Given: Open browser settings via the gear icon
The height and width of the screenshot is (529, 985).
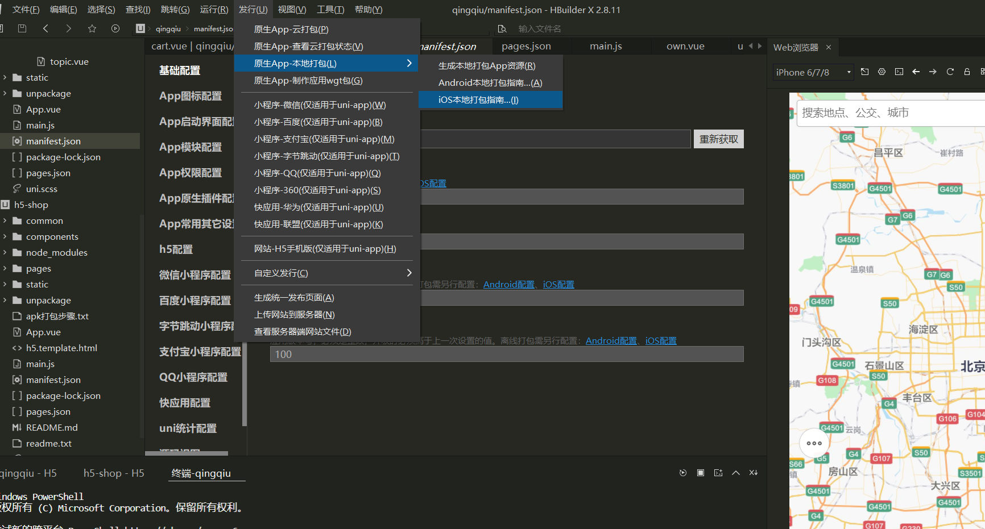Looking at the screenshot, I should tap(881, 72).
